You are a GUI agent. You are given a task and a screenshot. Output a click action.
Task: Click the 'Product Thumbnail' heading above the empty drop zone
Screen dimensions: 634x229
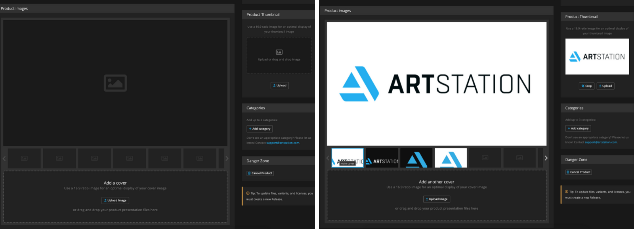pyautogui.click(x=263, y=15)
